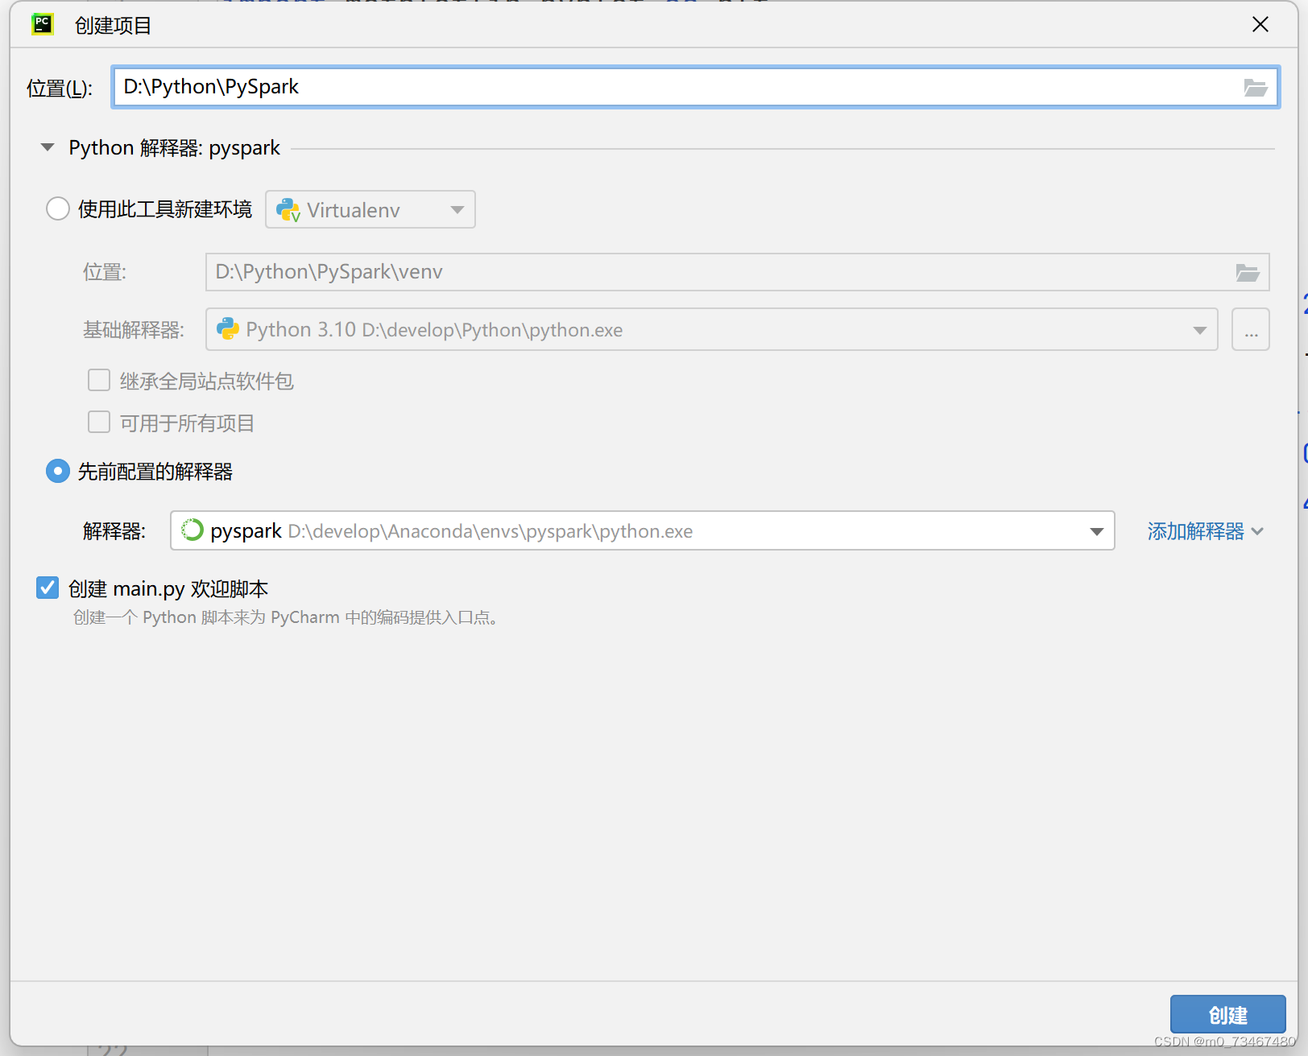Uncheck 创建 main.py 欢迎脚本
This screenshot has width=1308, height=1056.
[47, 588]
